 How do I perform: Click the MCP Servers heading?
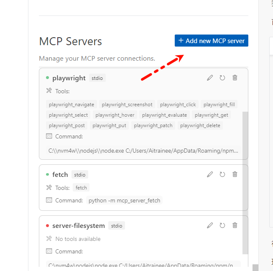(70, 41)
